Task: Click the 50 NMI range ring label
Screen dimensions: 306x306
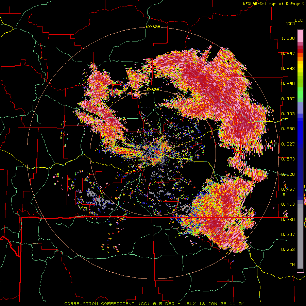Action: pos(153,90)
